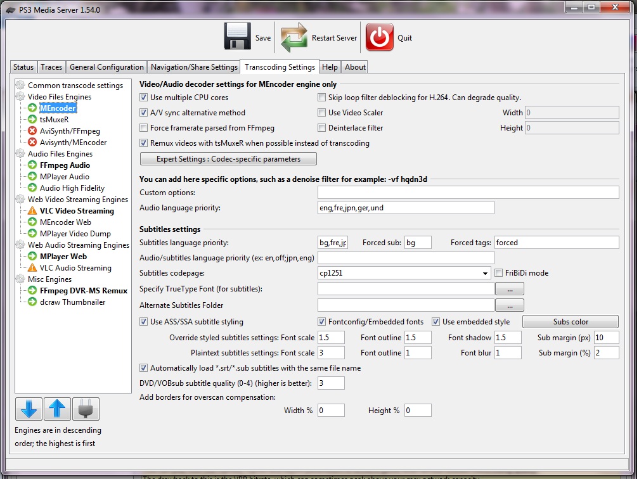
Task: Open the About tab
Action: pyautogui.click(x=355, y=67)
